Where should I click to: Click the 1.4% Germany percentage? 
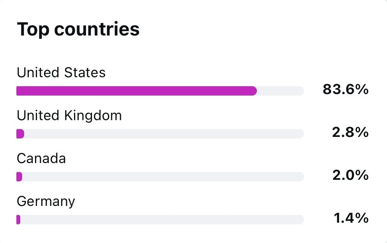pos(351,218)
